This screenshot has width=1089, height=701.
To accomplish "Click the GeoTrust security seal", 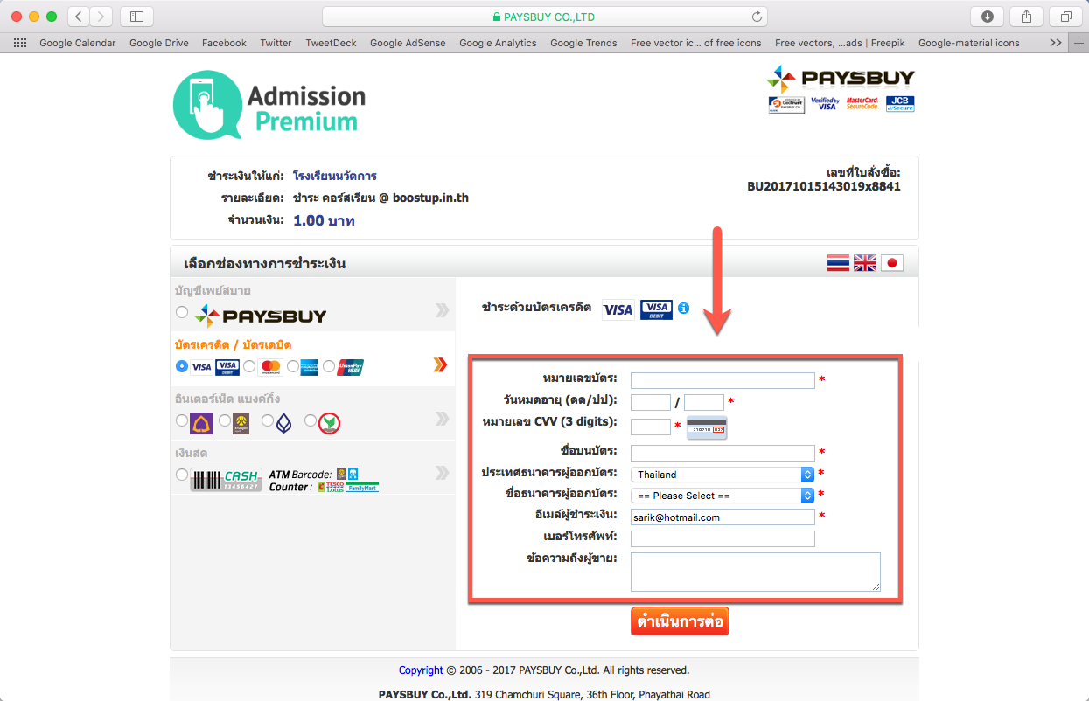I will tap(786, 105).
